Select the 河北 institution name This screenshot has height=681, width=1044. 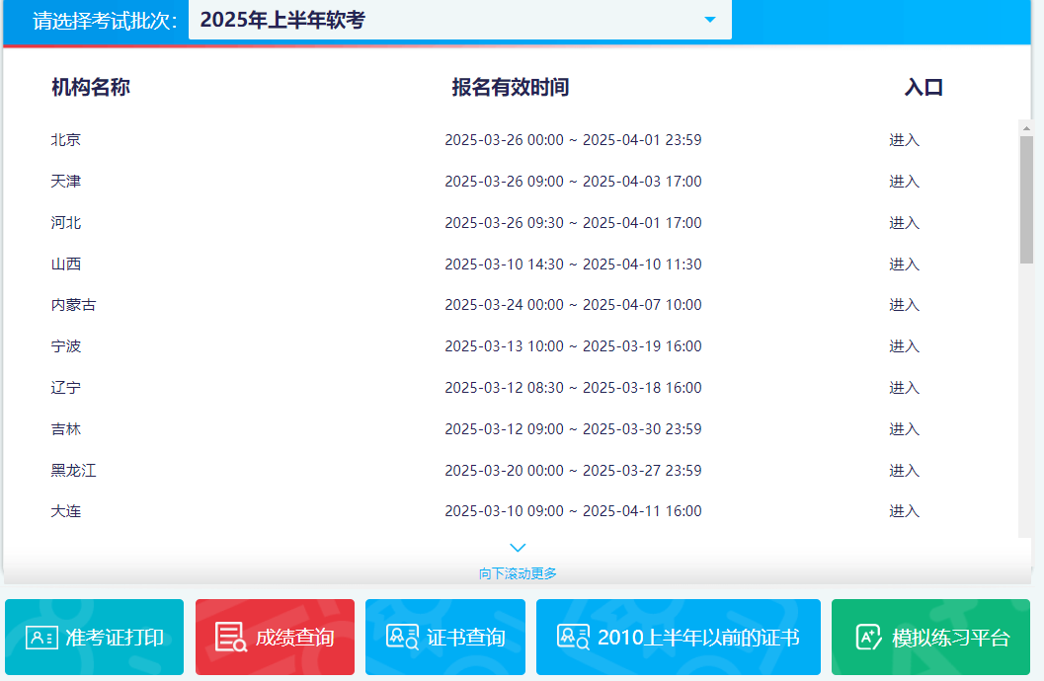click(66, 223)
